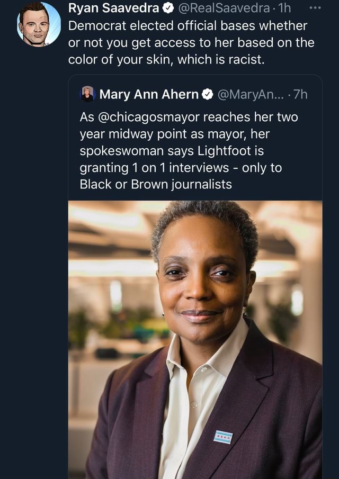Image resolution: width=339 pixels, height=479 pixels.
Task: Click the 7h quoted tweet timestamp
Action: coord(300,95)
